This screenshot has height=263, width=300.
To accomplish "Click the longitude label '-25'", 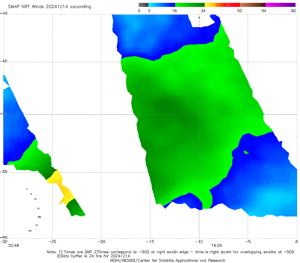I will click(52, 242).
